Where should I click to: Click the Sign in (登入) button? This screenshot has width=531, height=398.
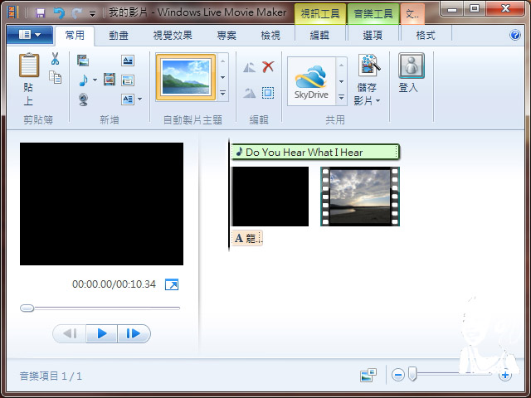point(411,73)
